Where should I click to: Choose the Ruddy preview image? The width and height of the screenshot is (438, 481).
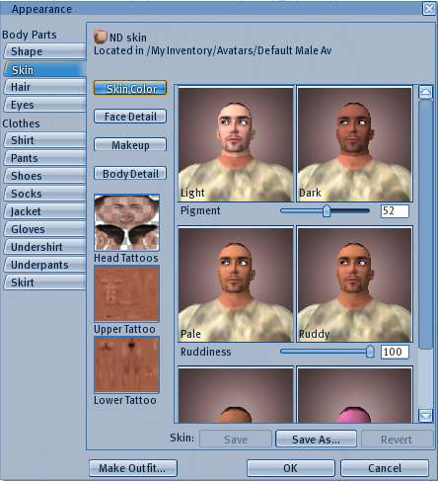coord(354,284)
